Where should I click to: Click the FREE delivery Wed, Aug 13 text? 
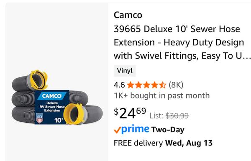[163, 143]
